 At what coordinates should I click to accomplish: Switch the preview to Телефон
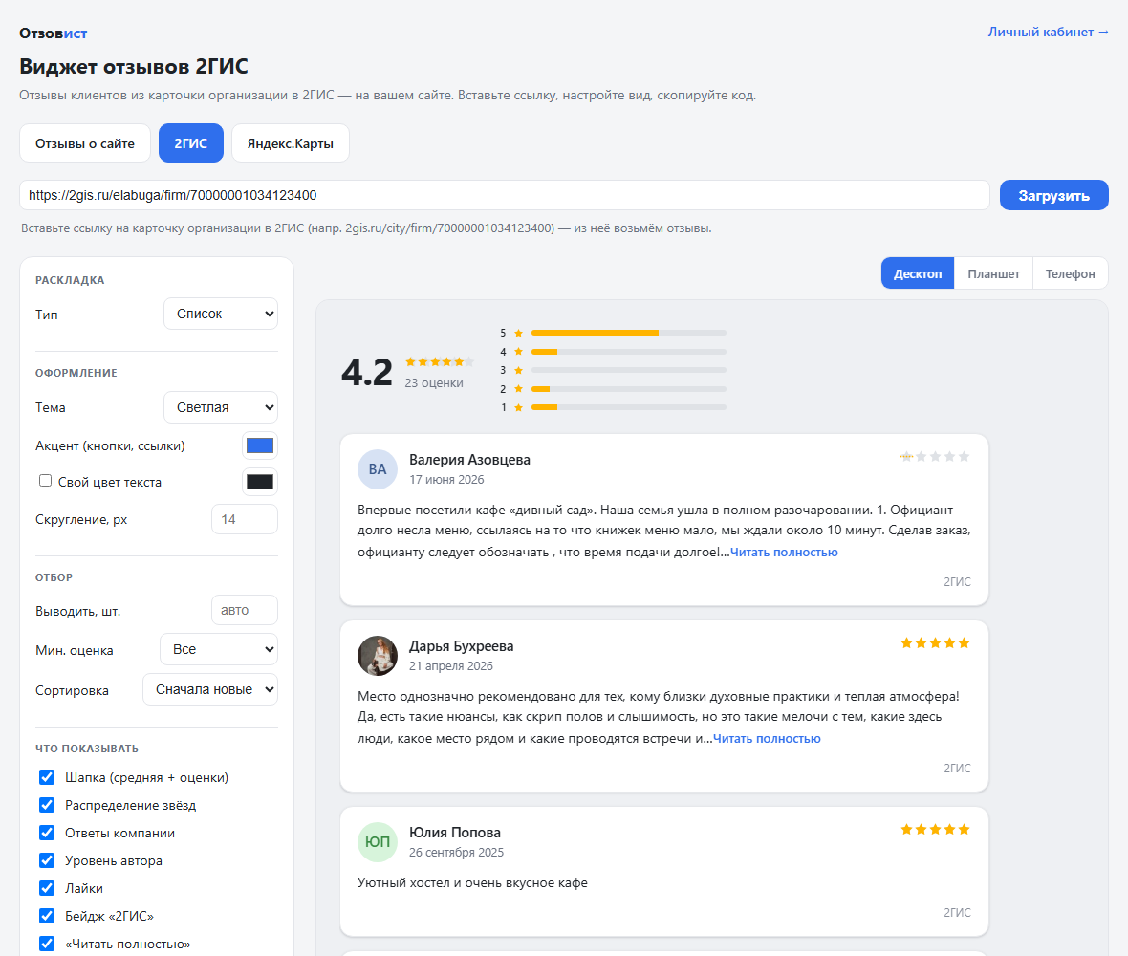coord(1071,273)
